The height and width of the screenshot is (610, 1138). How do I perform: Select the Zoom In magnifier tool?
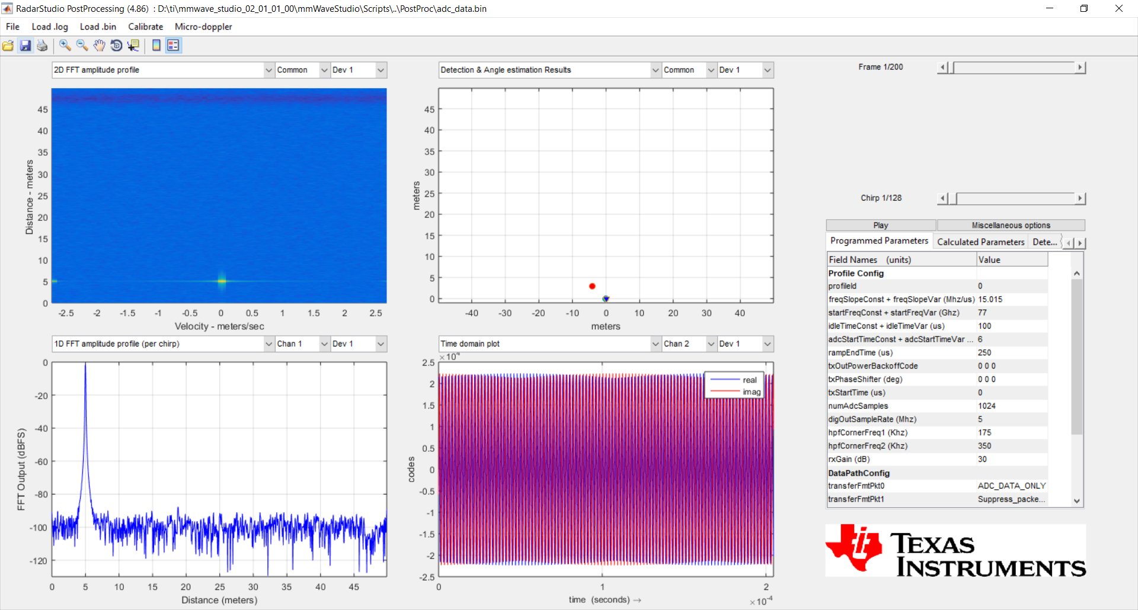[65, 46]
